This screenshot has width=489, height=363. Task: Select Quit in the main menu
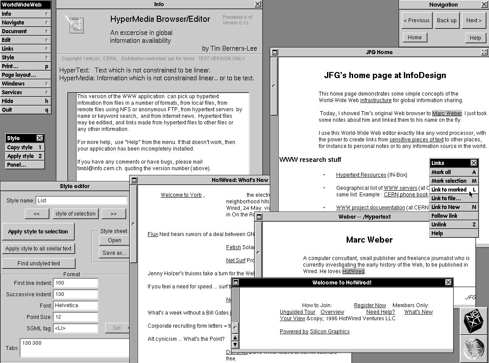[x=25, y=110]
